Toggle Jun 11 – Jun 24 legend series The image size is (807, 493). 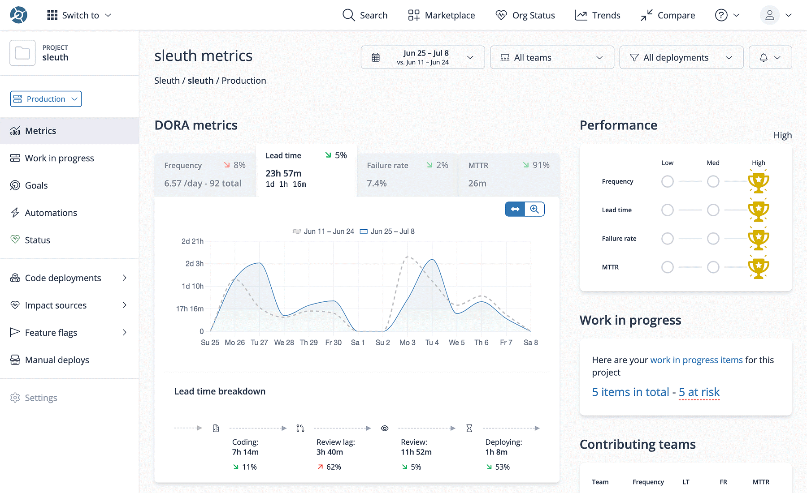pyautogui.click(x=323, y=231)
